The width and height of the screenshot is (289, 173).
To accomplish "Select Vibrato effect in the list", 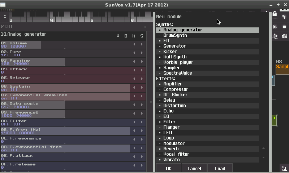I will click(207, 160).
